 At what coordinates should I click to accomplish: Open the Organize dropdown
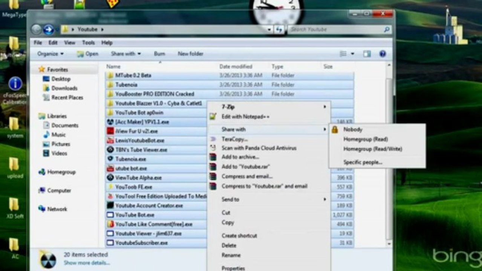click(x=50, y=54)
